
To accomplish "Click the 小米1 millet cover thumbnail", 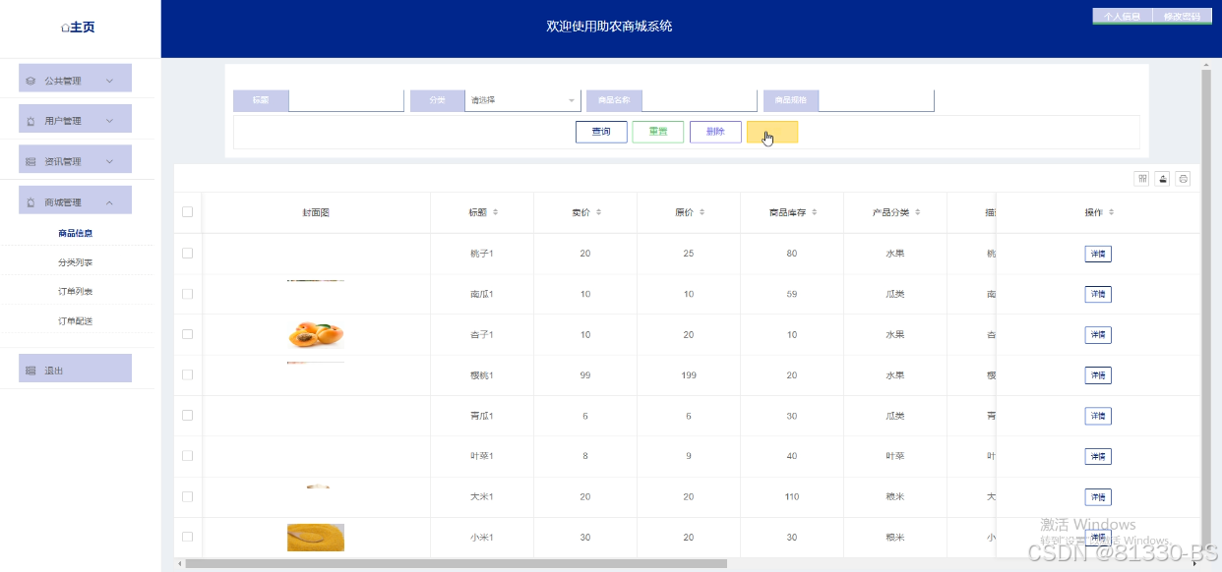I will (316, 537).
